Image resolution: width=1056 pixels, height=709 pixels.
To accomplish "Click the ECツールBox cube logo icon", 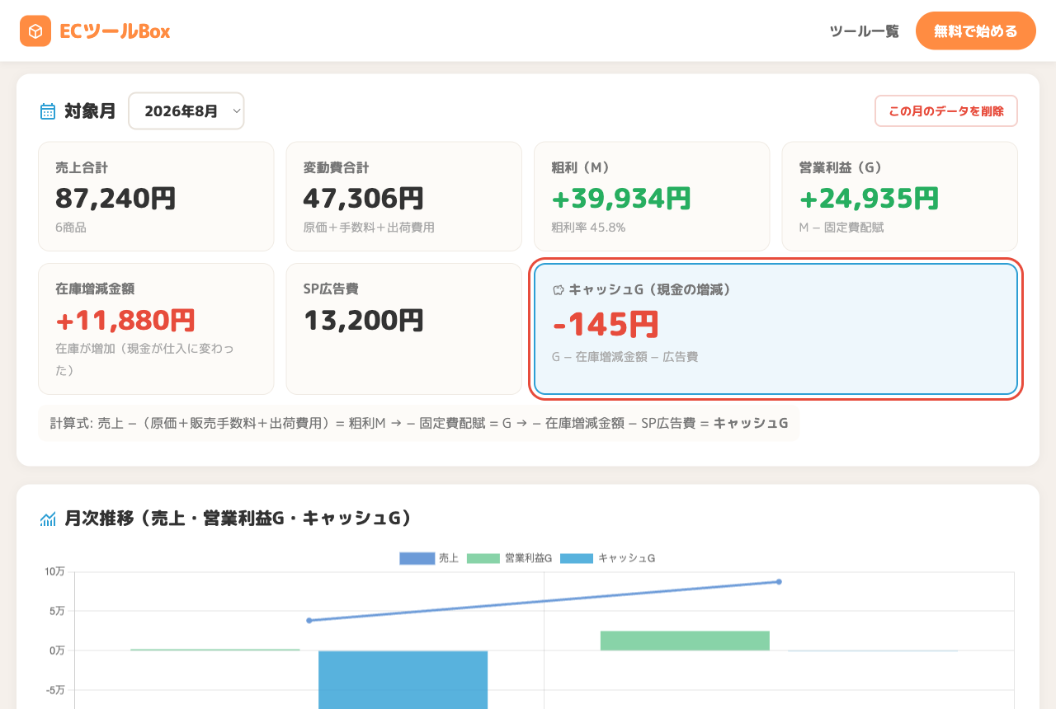I will pyautogui.click(x=35, y=31).
